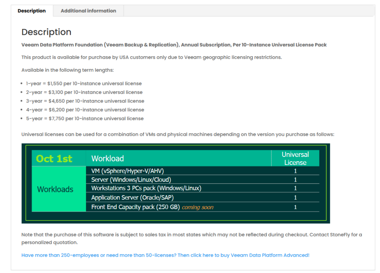
Task: Click the Server (Windows/Linux/Cloud) table row
Action: [131, 180]
